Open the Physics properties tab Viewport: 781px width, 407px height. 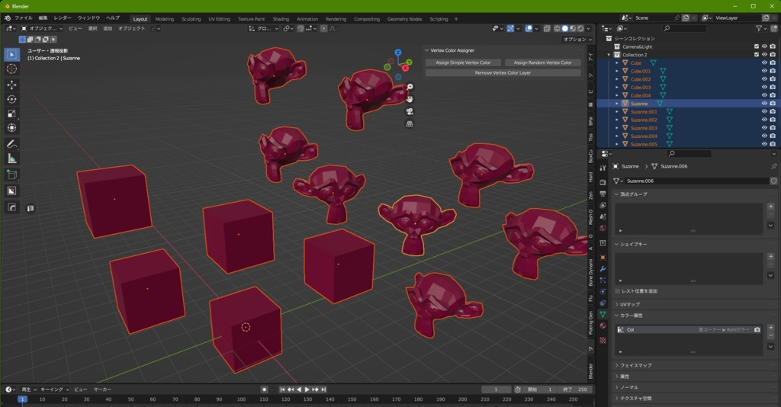(603, 292)
